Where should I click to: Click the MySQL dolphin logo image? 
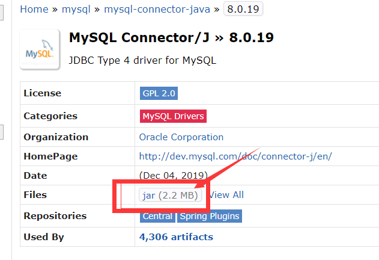pos(40,49)
